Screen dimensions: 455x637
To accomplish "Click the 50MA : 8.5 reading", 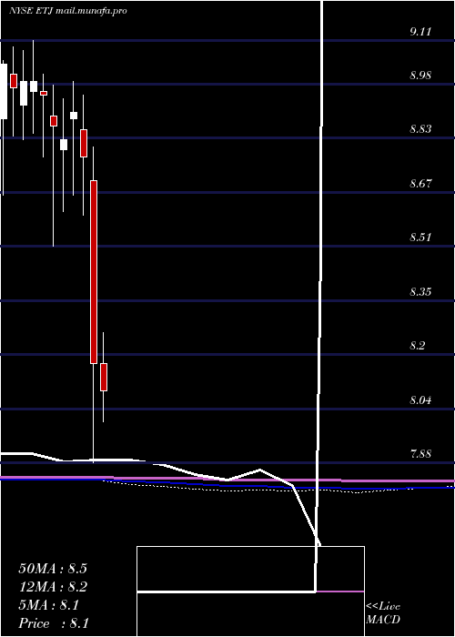I will [53, 569].
